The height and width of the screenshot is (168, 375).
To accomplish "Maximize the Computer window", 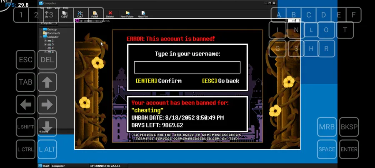I will (x=270, y=3).
